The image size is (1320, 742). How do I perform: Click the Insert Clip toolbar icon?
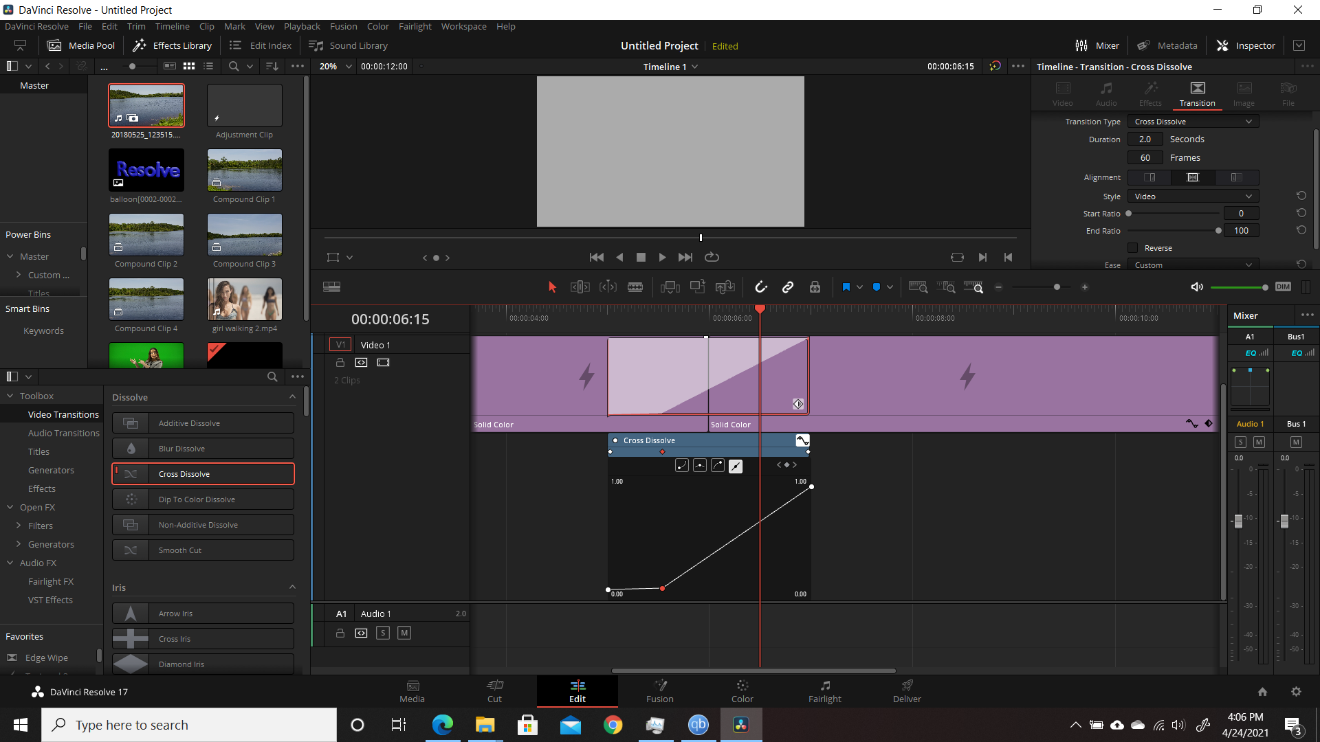[670, 287]
